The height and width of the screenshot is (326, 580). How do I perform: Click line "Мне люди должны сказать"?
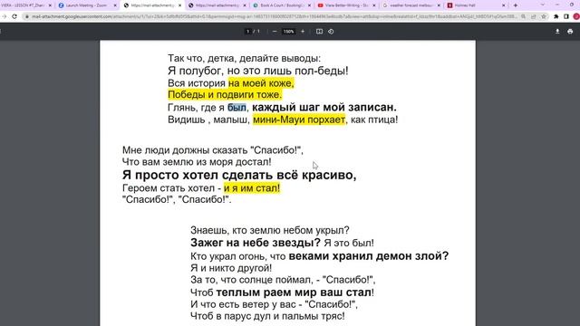tap(213, 150)
